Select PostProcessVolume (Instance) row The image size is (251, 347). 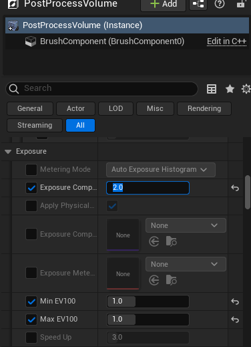tap(127, 25)
